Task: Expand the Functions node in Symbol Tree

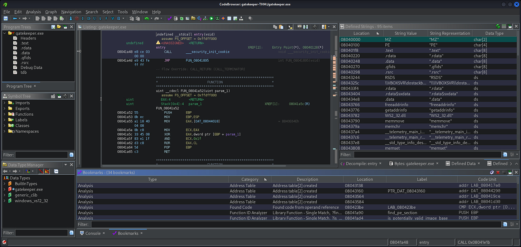Action: (x=5, y=114)
